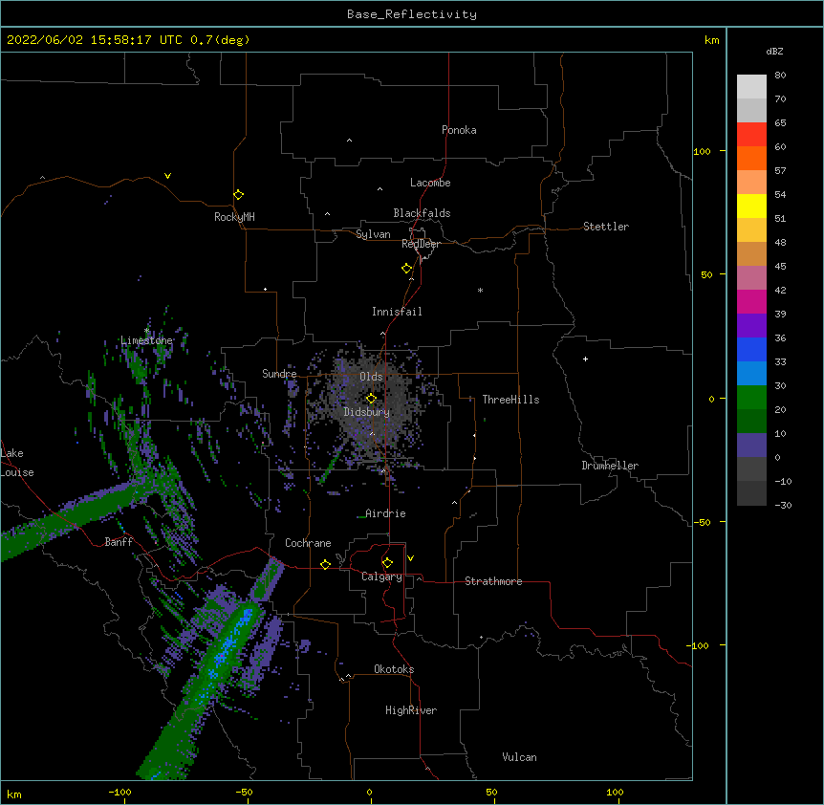Click the white asterisk marker east of Innisfail
The height and width of the screenshot is (805, 824).
pyautogui.click(x=480, y=290)
